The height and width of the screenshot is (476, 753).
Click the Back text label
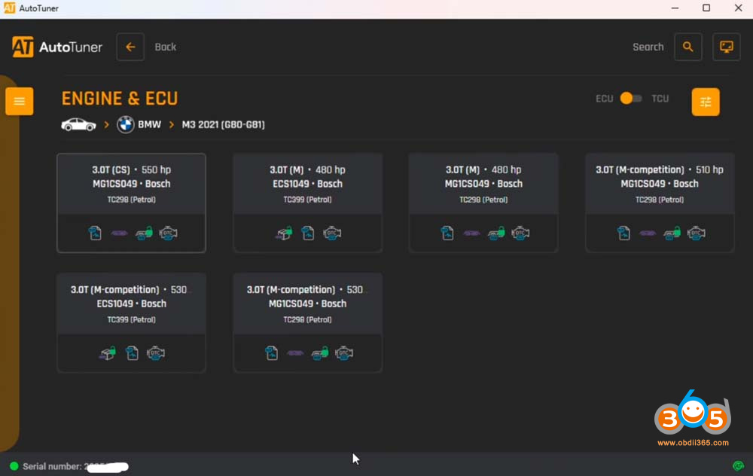[x=165, y=47]
